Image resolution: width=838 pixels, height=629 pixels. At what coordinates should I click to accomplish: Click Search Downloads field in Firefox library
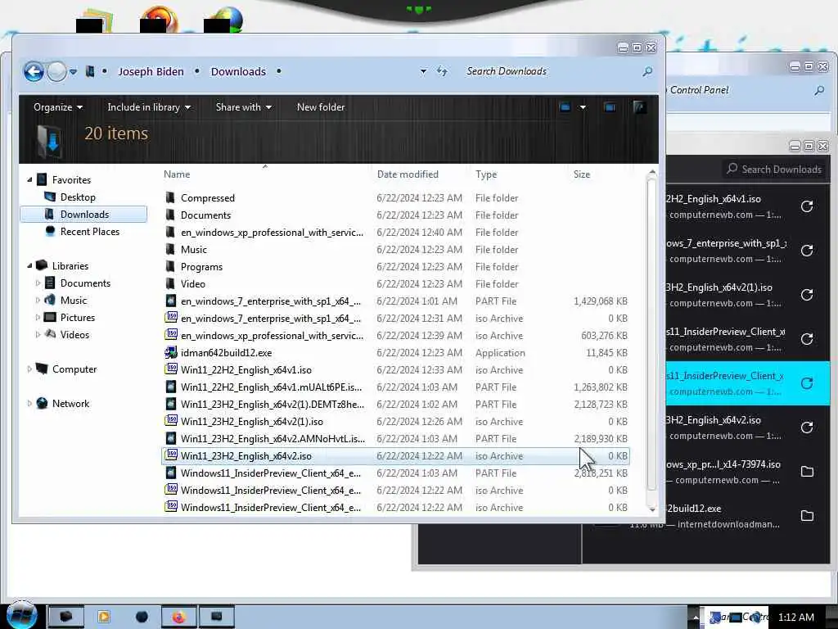tap(774, 169)
